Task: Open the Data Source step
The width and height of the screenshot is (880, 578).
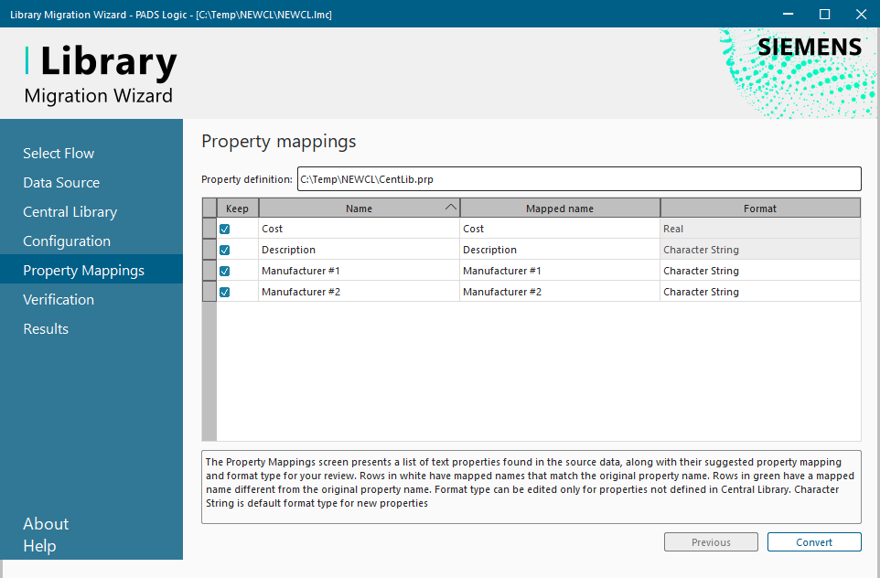Action: pyautogui.click(x=61, y=182)
